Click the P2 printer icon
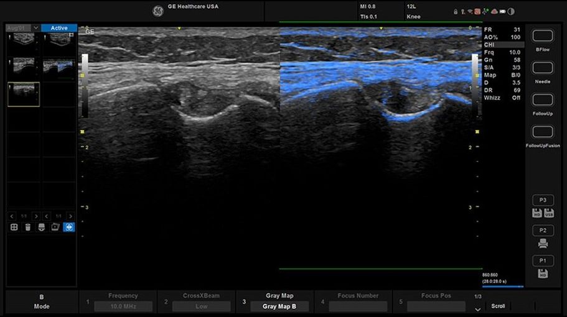567x317 pixels. coord(543,244)
